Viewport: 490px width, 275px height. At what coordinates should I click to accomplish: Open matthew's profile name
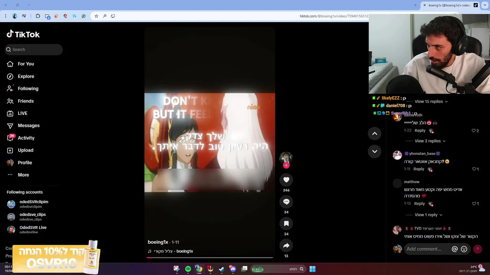[412, 182]
